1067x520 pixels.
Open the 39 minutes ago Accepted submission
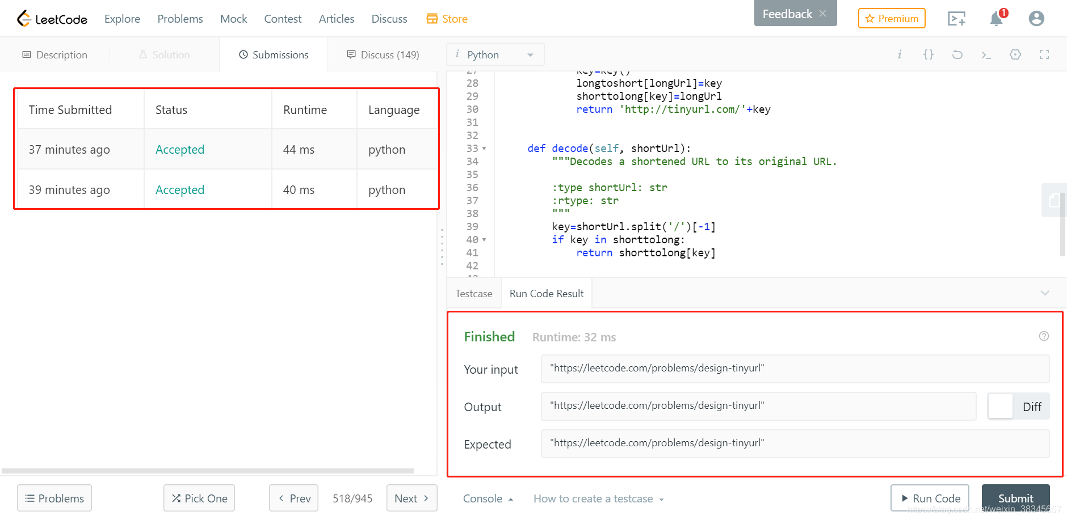click(180, 189)
